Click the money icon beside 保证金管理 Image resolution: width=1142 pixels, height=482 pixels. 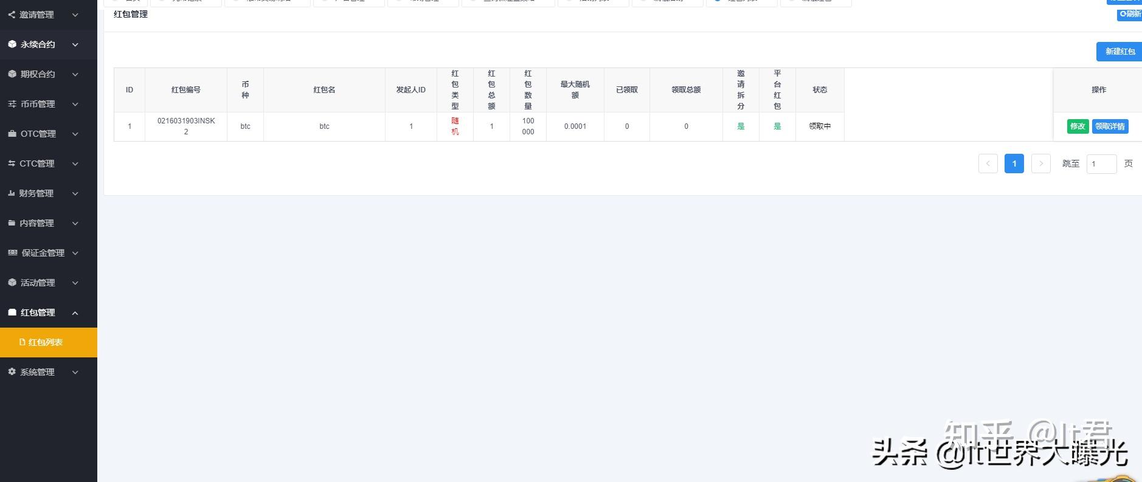click(12, 253)
